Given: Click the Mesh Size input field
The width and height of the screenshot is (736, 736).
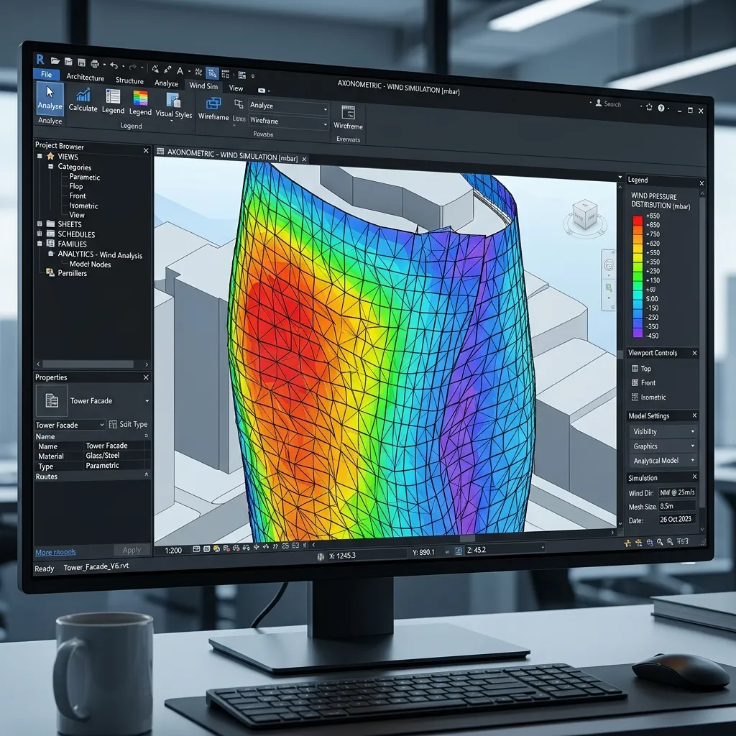Looking at the screenshot, I should (676, 507).
